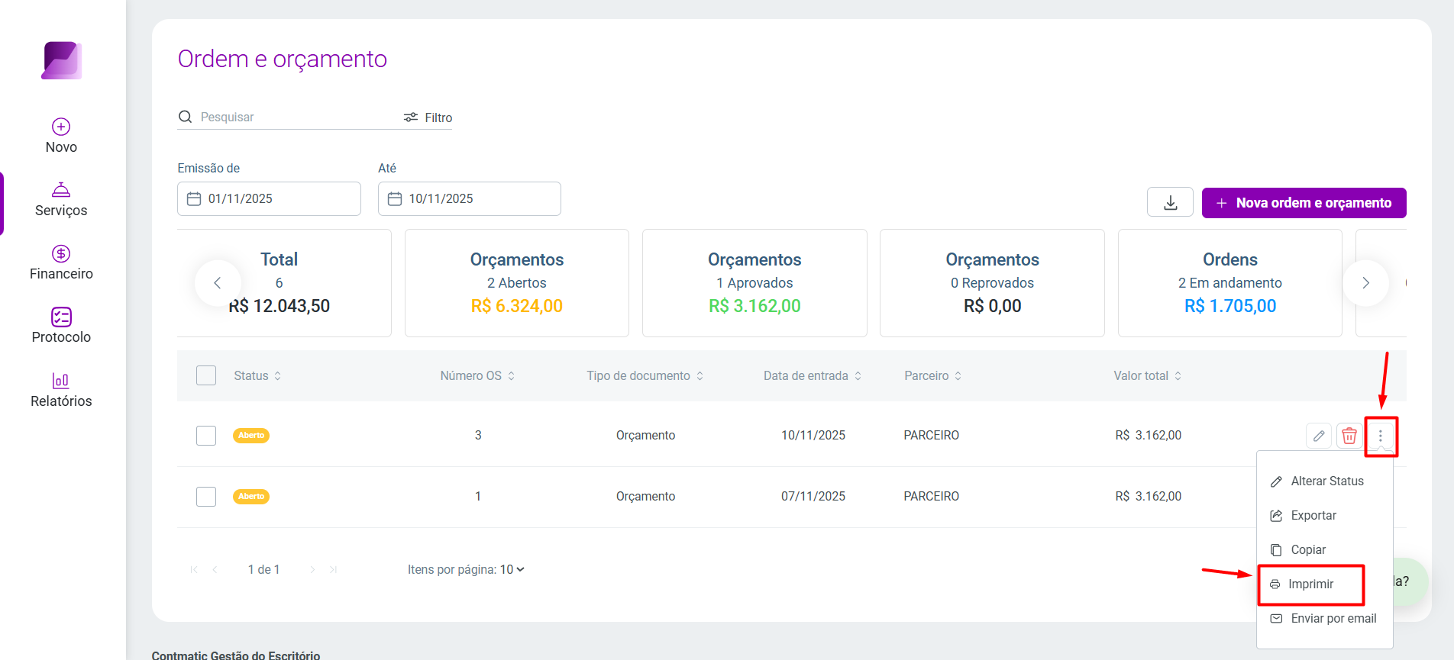Open the Serviços sidebar section
Screen dimensions: 1454x660
[61, 199]
